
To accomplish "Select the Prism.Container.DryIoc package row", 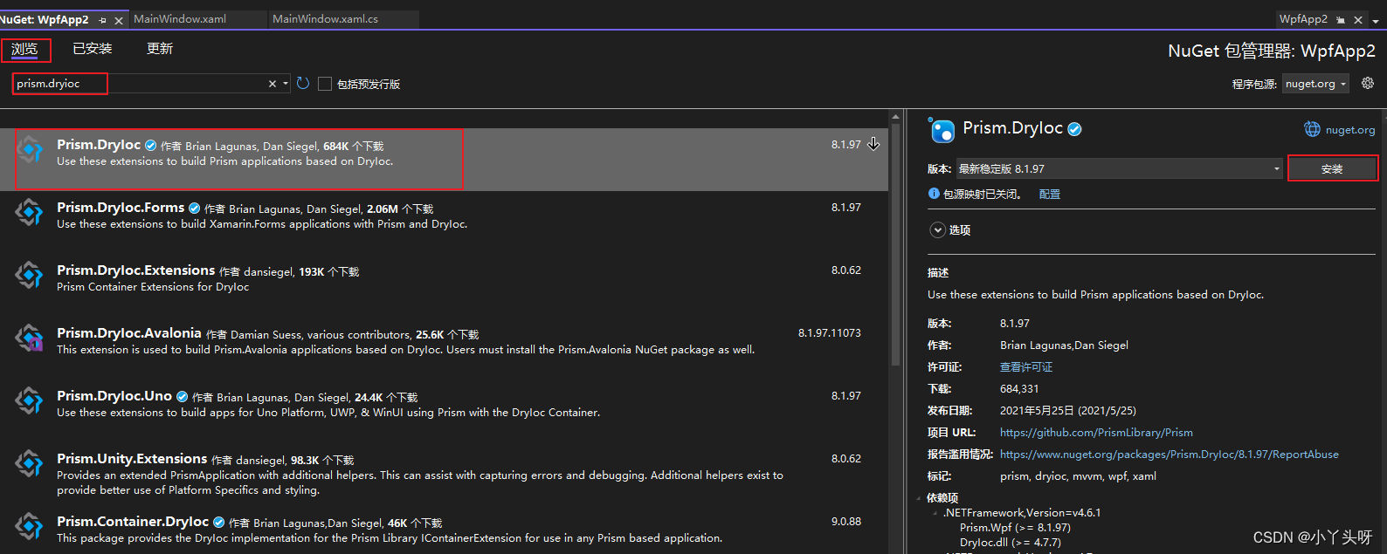I will click(444, 530).
